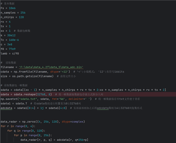The height and width of the screenshot is (143, 176).
Task: Click the line 'tx = 1'
Action: [6, 26]
